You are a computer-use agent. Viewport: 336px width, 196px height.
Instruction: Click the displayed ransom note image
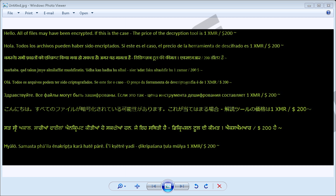coord(168,97)
